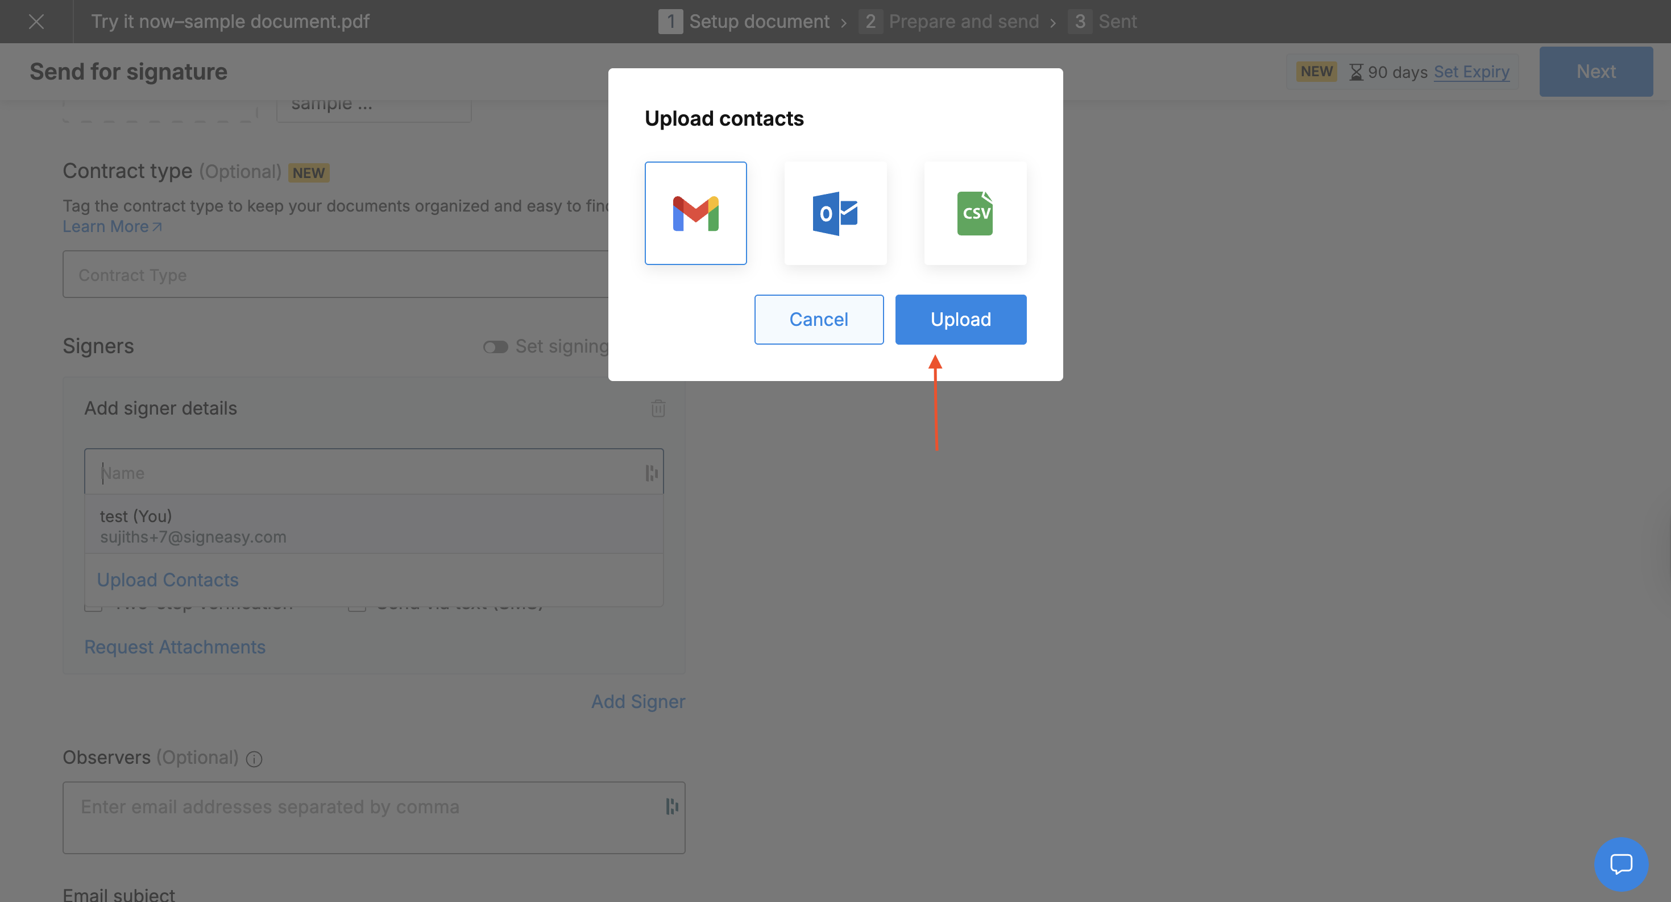Pick the test (You) contact suggestion
Screen dimensions: 1671x902
click(x=374, y=526)
